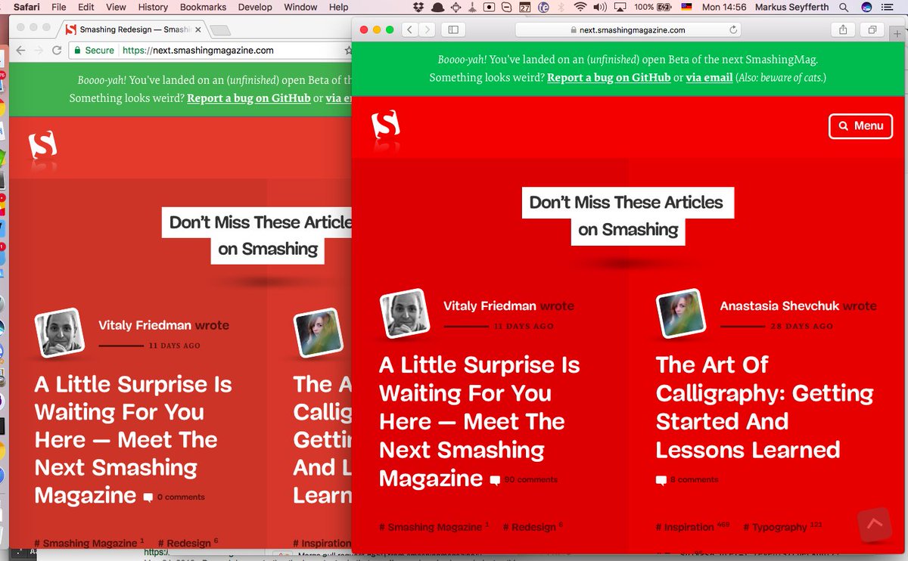Screen dimensions: 908x561
Task: Reload page in Safari address bar
Action: (x=733, y=30)
